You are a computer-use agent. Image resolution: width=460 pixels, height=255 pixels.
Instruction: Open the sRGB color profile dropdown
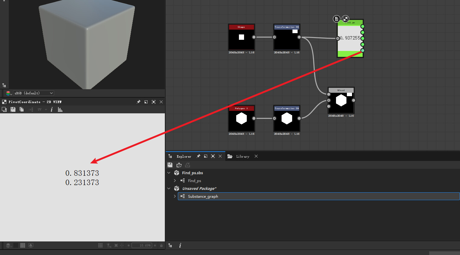pos(33,93)
